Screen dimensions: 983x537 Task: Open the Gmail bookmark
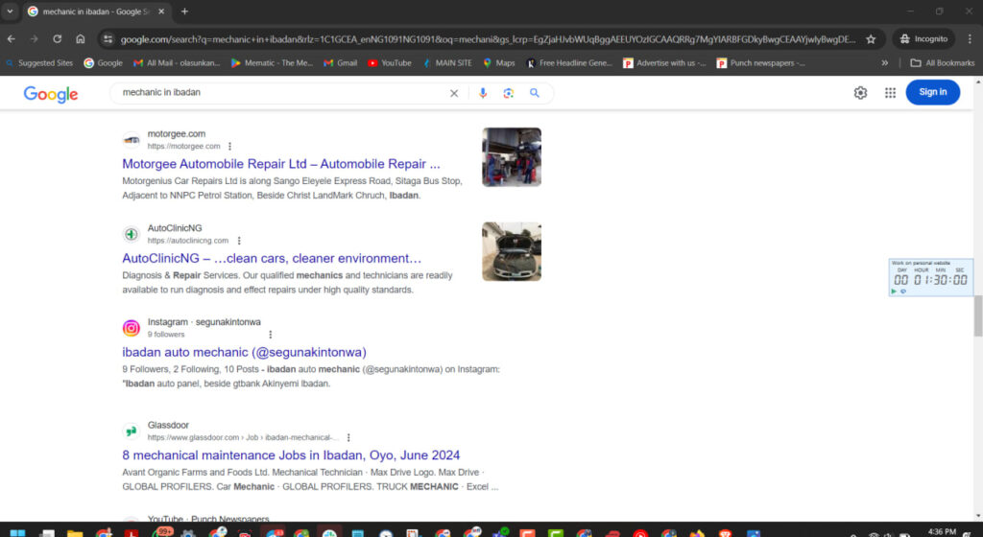340,63
